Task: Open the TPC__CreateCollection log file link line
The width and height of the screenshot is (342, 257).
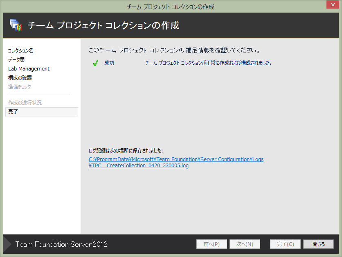Action: point(139,166)
